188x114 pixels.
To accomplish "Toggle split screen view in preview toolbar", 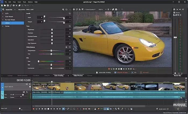I will coord(83,9).
